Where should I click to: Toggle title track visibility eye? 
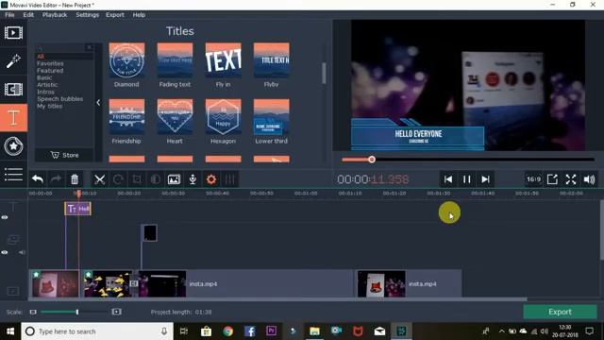[x=5, y=217]
